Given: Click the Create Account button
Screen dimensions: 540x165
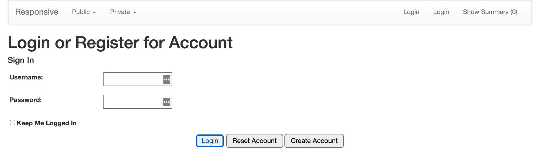Looking at the screenshot, I should click(x=314, y=141).
